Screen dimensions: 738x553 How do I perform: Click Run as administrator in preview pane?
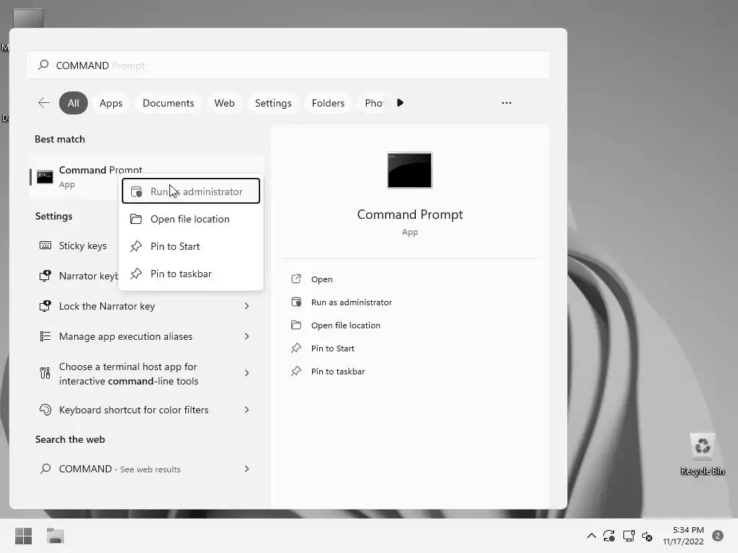click(352, 302)
